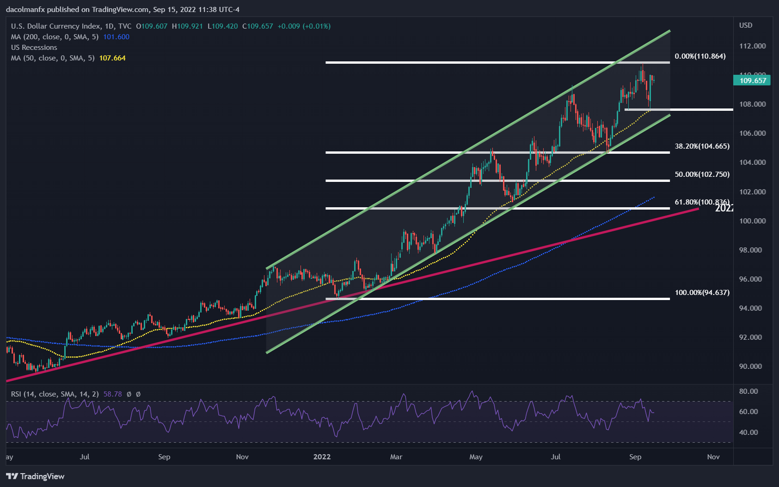Click the 112.000 price axis label
The height and width of the screenshot is (487, 779).
752,46
